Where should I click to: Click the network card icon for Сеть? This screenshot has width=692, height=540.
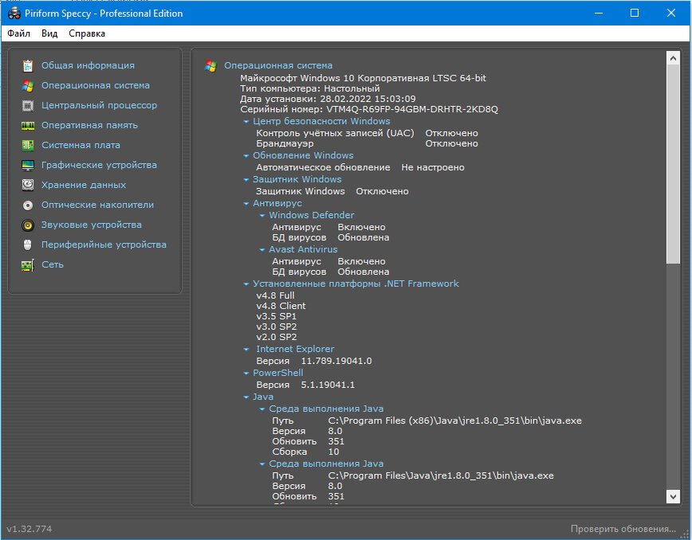(28, 265)
